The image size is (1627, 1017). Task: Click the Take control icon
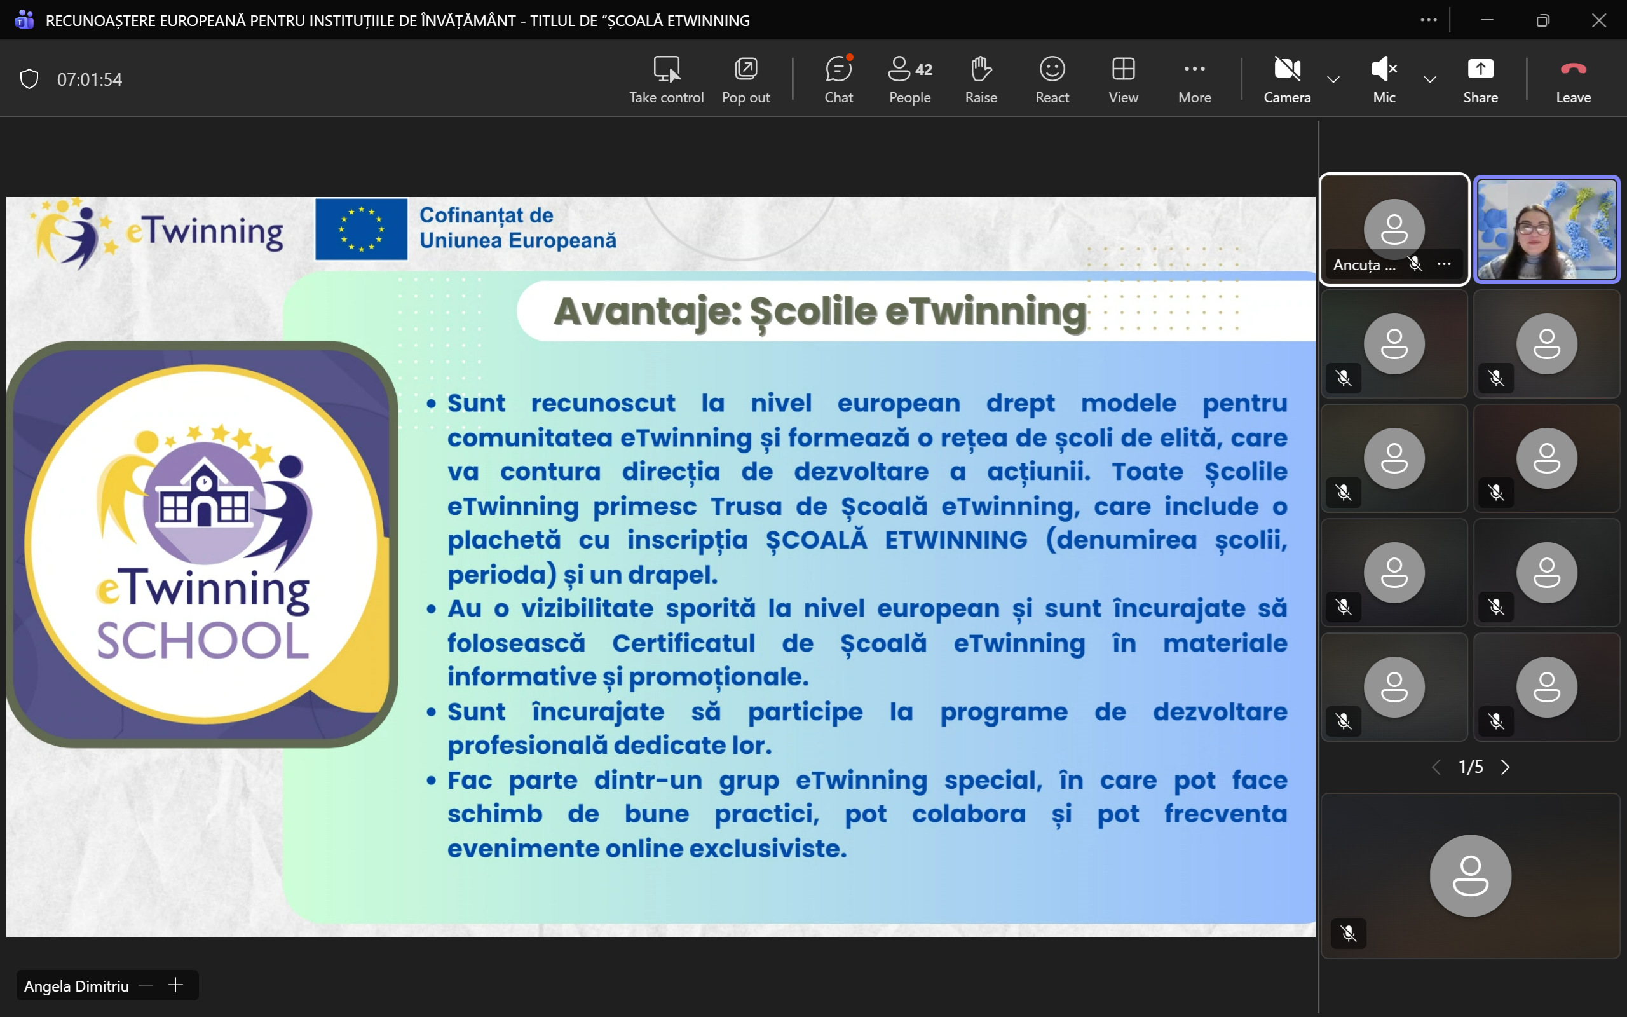coord(665,70)
